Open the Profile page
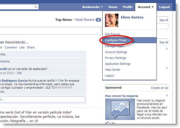The width and height of the screenshot is (180, 128). point(128,7)
